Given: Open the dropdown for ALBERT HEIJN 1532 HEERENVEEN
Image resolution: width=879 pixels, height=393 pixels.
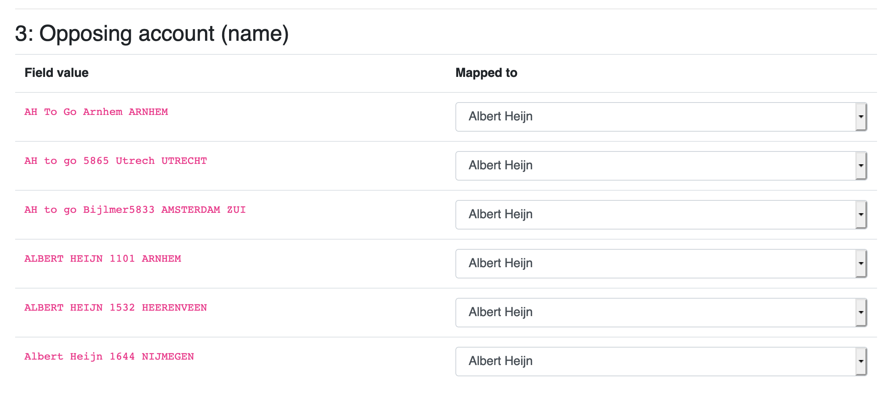Looking at the screenshot, I should click(660, 313).
